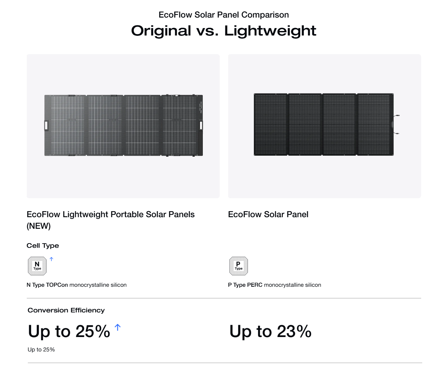Click the Original vs. Lightweight heading
Image resolution: width=444 pixels, height=369 pixels.
click(224, 31)
